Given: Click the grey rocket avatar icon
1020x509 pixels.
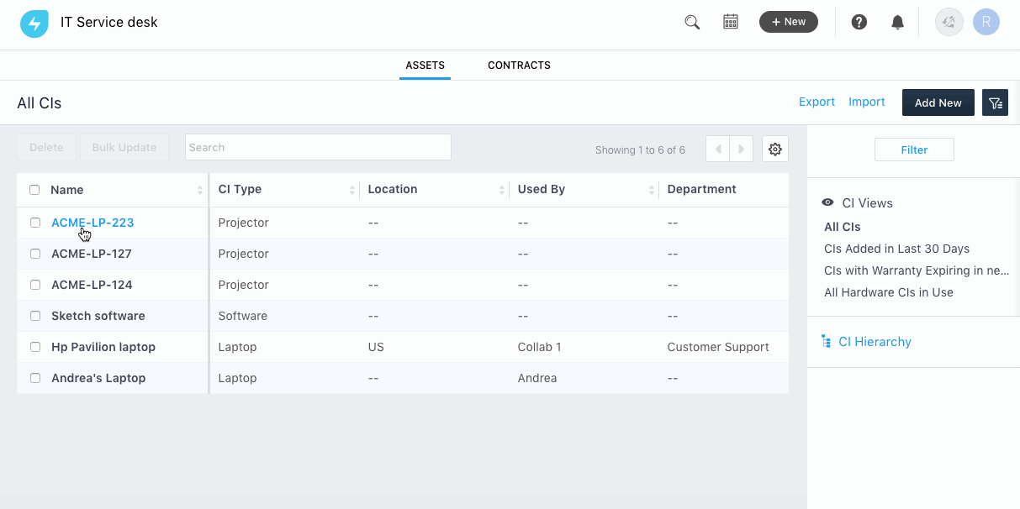Looking at the screenshot, I should click(x=949, y=22).
